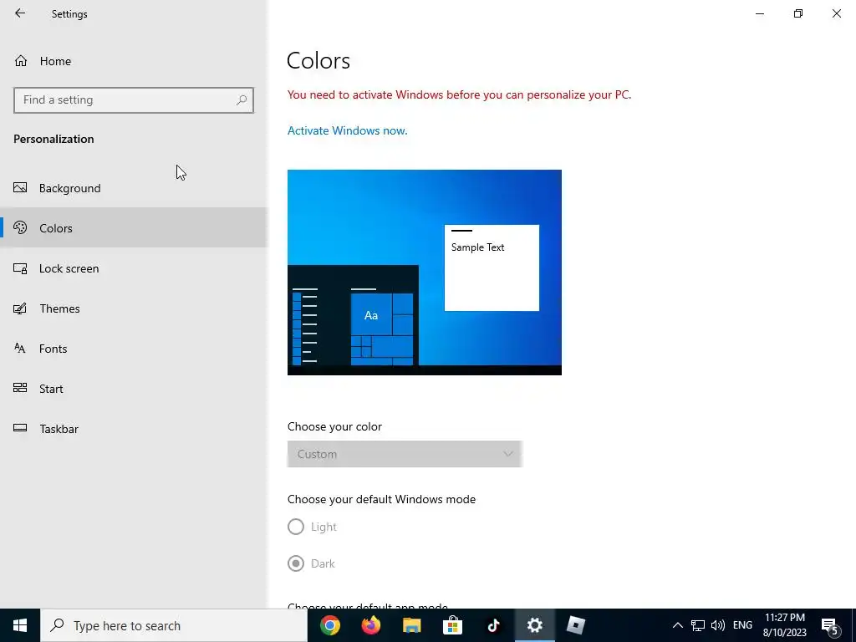
Task: Minimize the Settings window
Action: (760, 13)
